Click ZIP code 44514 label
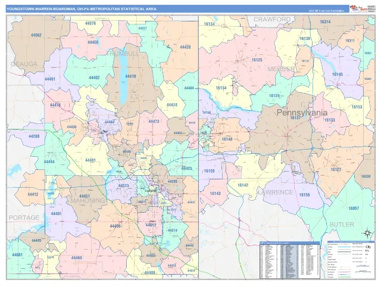 click(x=172, y=231)
